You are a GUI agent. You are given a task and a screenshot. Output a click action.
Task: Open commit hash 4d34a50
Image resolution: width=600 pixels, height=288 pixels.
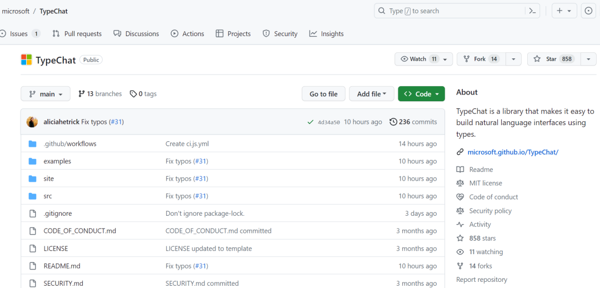(329, 122)
